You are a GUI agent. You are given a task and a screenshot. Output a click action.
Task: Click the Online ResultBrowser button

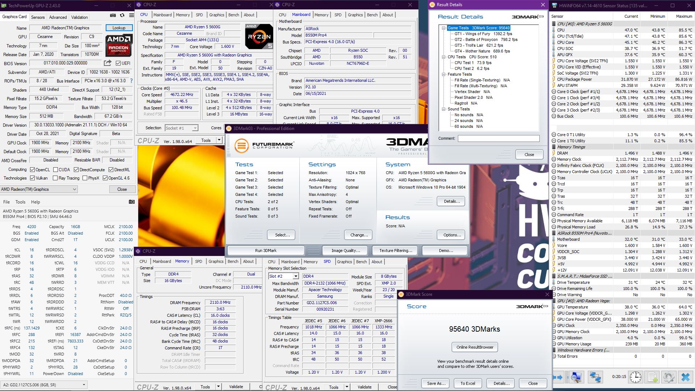pos(475,347)
